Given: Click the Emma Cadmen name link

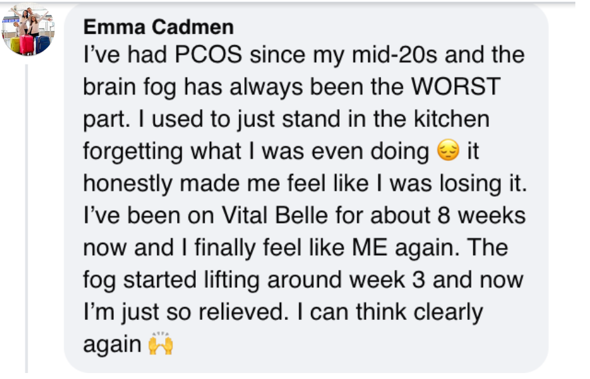Looking at the screenshot, I should point(158,27).
